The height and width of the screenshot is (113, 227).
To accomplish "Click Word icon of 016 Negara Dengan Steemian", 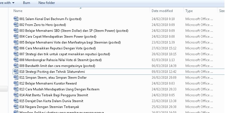I will pyautogui.click(x=16, y=107).
